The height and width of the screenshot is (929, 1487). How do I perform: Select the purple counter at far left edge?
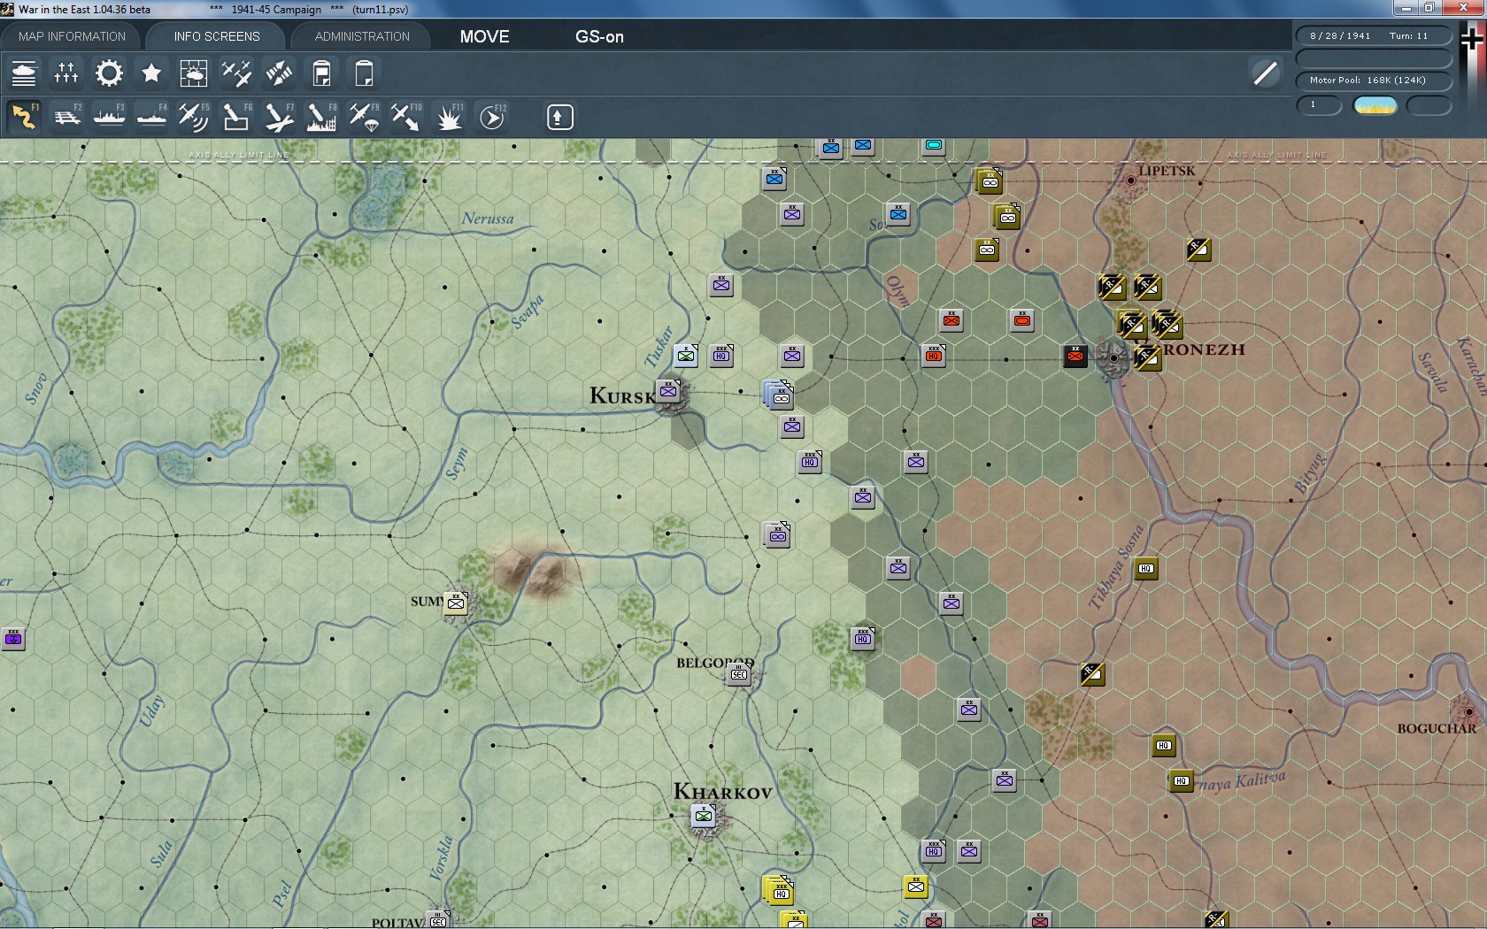pos(12,638)
